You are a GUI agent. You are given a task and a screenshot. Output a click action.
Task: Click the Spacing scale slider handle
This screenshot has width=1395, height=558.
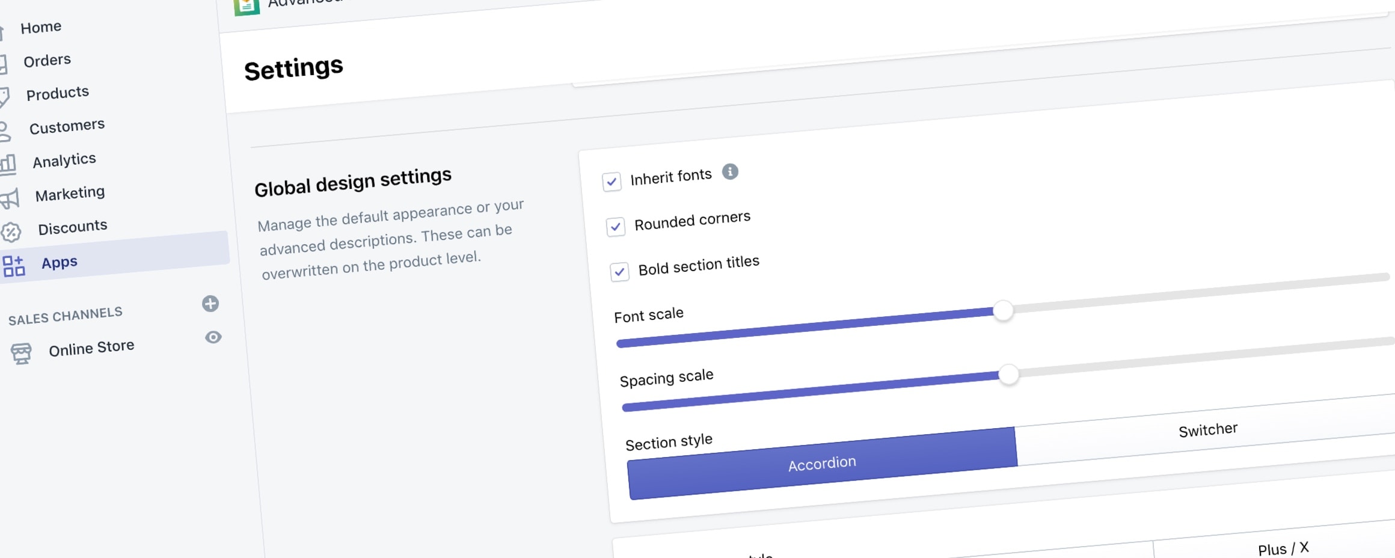tap(1008, 375)
